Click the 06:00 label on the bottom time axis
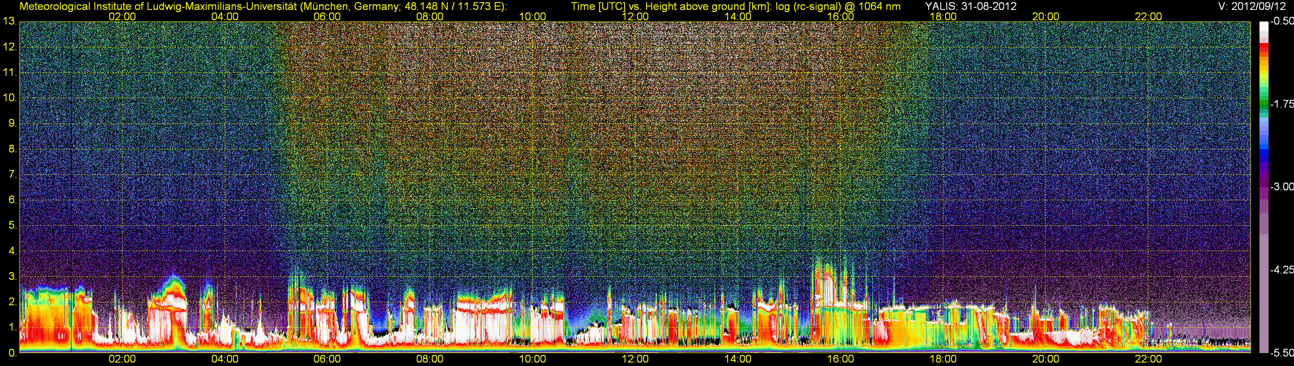 327,359
